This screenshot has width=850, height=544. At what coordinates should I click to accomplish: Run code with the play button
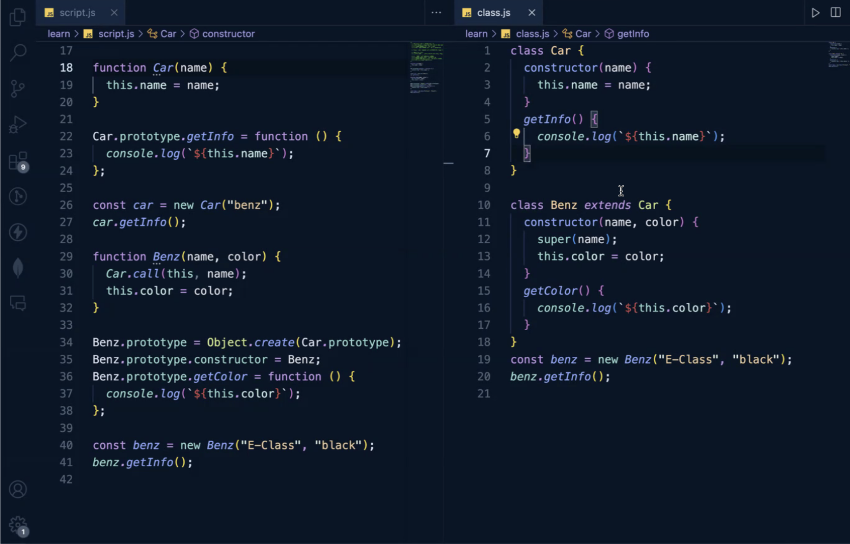pyautogui.click(x=815, y=13)
